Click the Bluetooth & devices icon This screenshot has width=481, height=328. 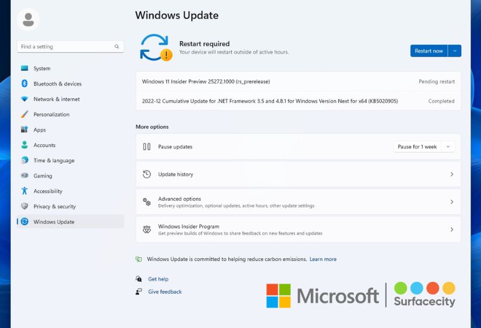tap(24, 84)
